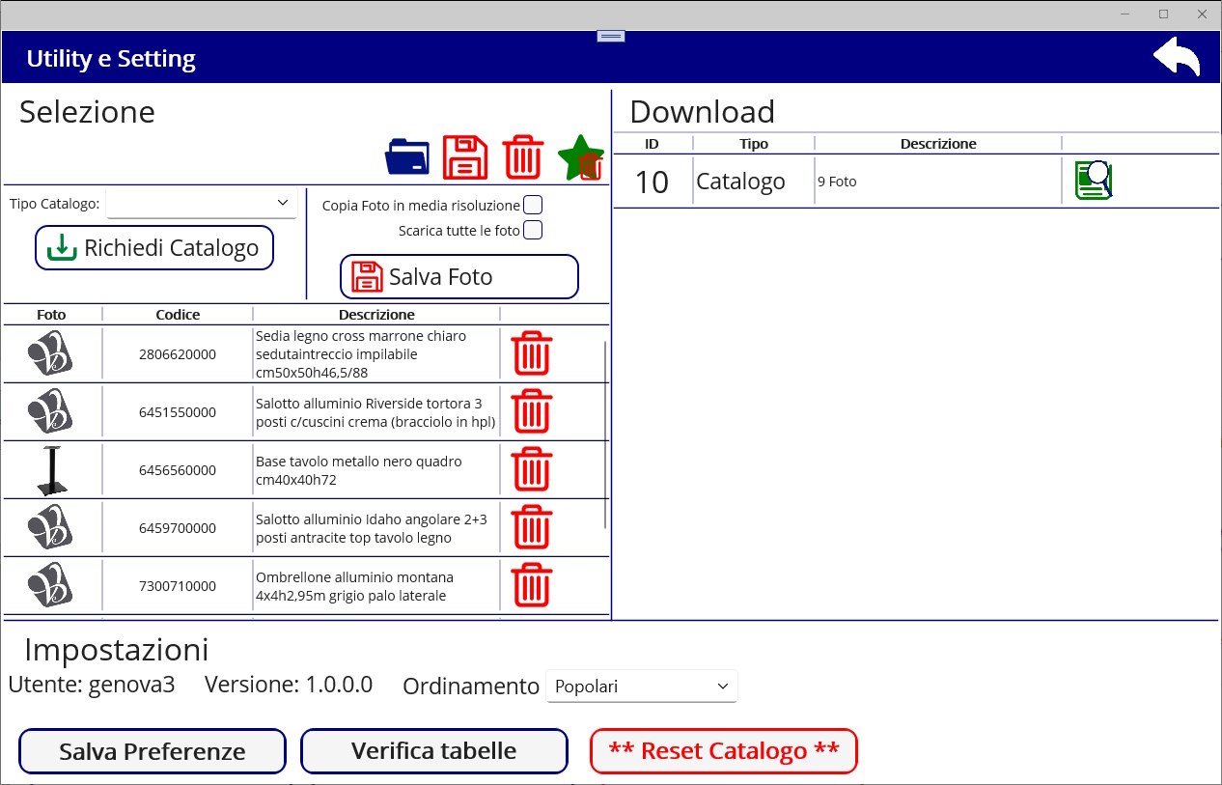Click the red floppy disk save icon

click(x=465, y=156)
